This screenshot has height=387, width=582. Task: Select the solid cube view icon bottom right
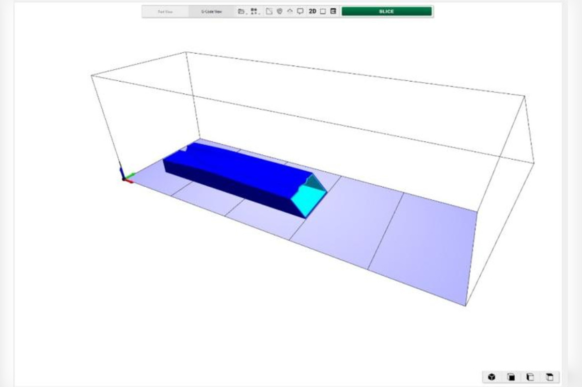coord(492,376)
